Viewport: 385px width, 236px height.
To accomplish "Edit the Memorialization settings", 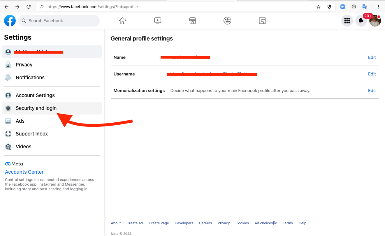I will coord(372,91).
